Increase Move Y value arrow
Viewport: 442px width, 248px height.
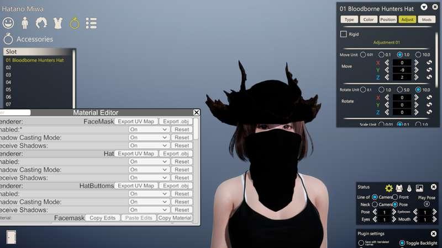(x=417, y=70)
